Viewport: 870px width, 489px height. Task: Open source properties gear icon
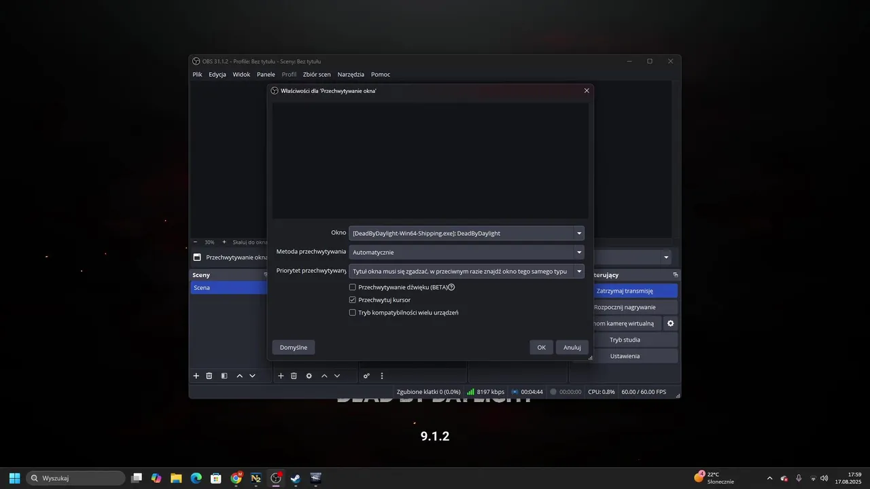[309, 376]
